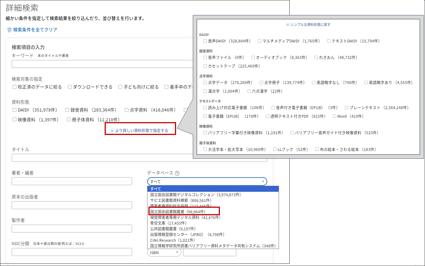Viewport: 425px width, 266px height.
Task: Click the up-chevron icon beside シンプルな資料形態に戻す
Action: pos(288,25)
